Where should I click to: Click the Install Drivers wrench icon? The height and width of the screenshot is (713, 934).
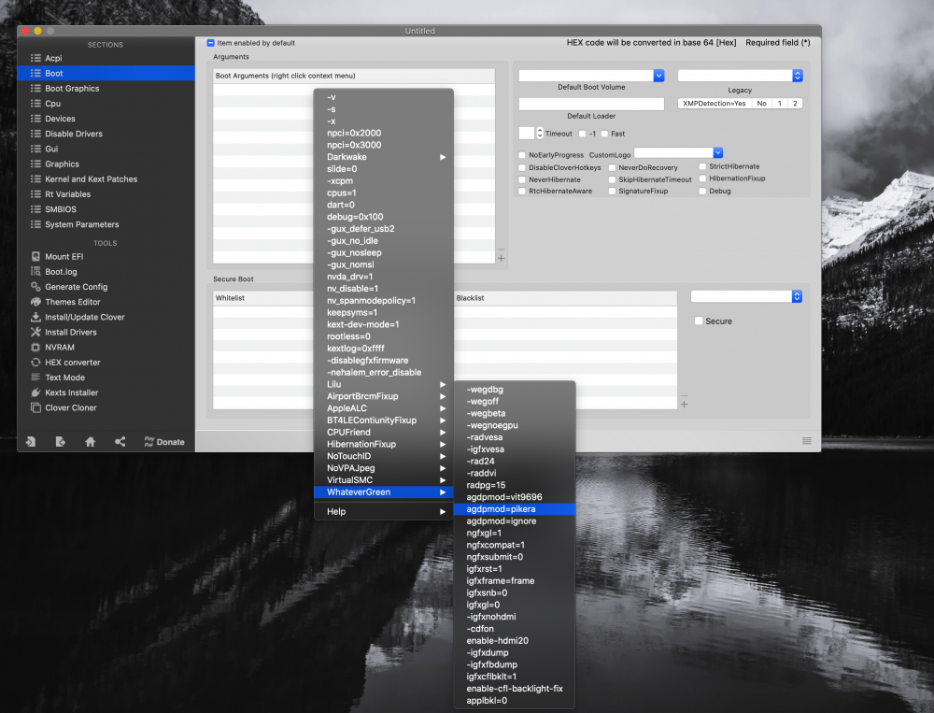tap(35, 332)
